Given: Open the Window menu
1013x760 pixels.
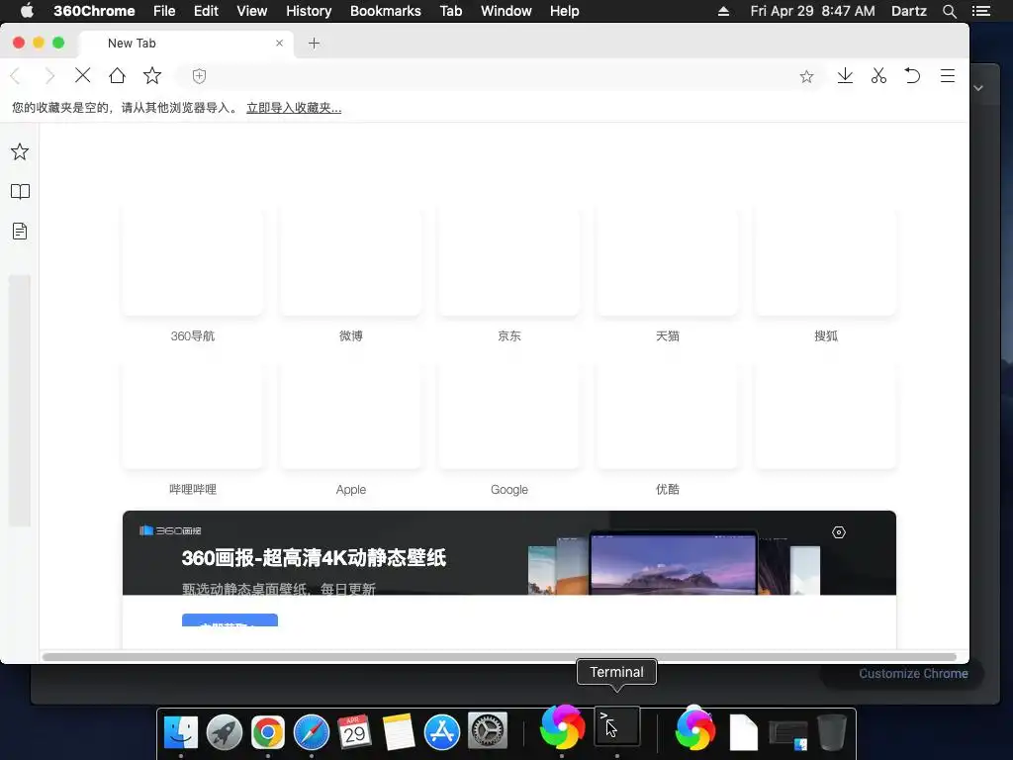Looking at the screenshot, I should 506,11.
